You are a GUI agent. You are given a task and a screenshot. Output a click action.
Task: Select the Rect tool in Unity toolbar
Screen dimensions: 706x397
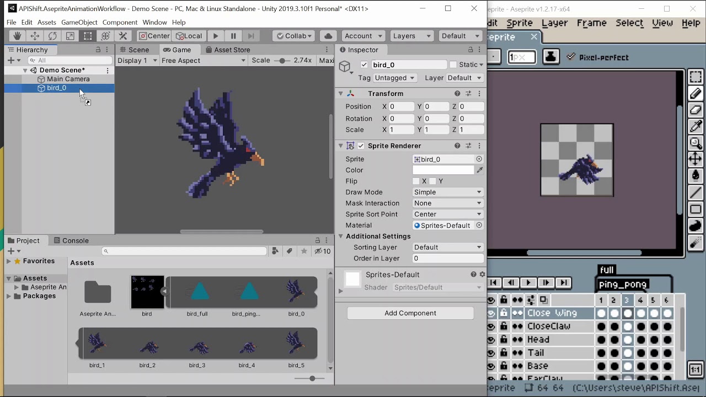(88, 36)
